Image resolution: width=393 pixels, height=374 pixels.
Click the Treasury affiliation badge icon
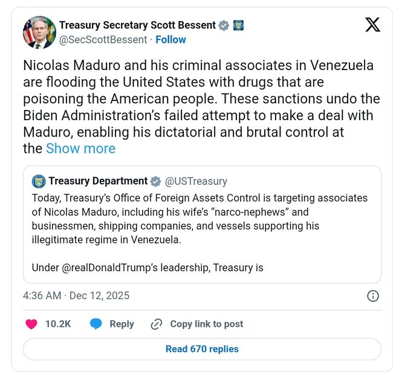tap(238, 25)
